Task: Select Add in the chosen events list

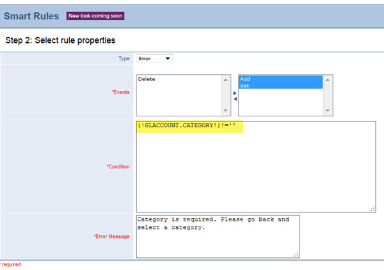Action: pyautogui.click(x=244, y=79)
